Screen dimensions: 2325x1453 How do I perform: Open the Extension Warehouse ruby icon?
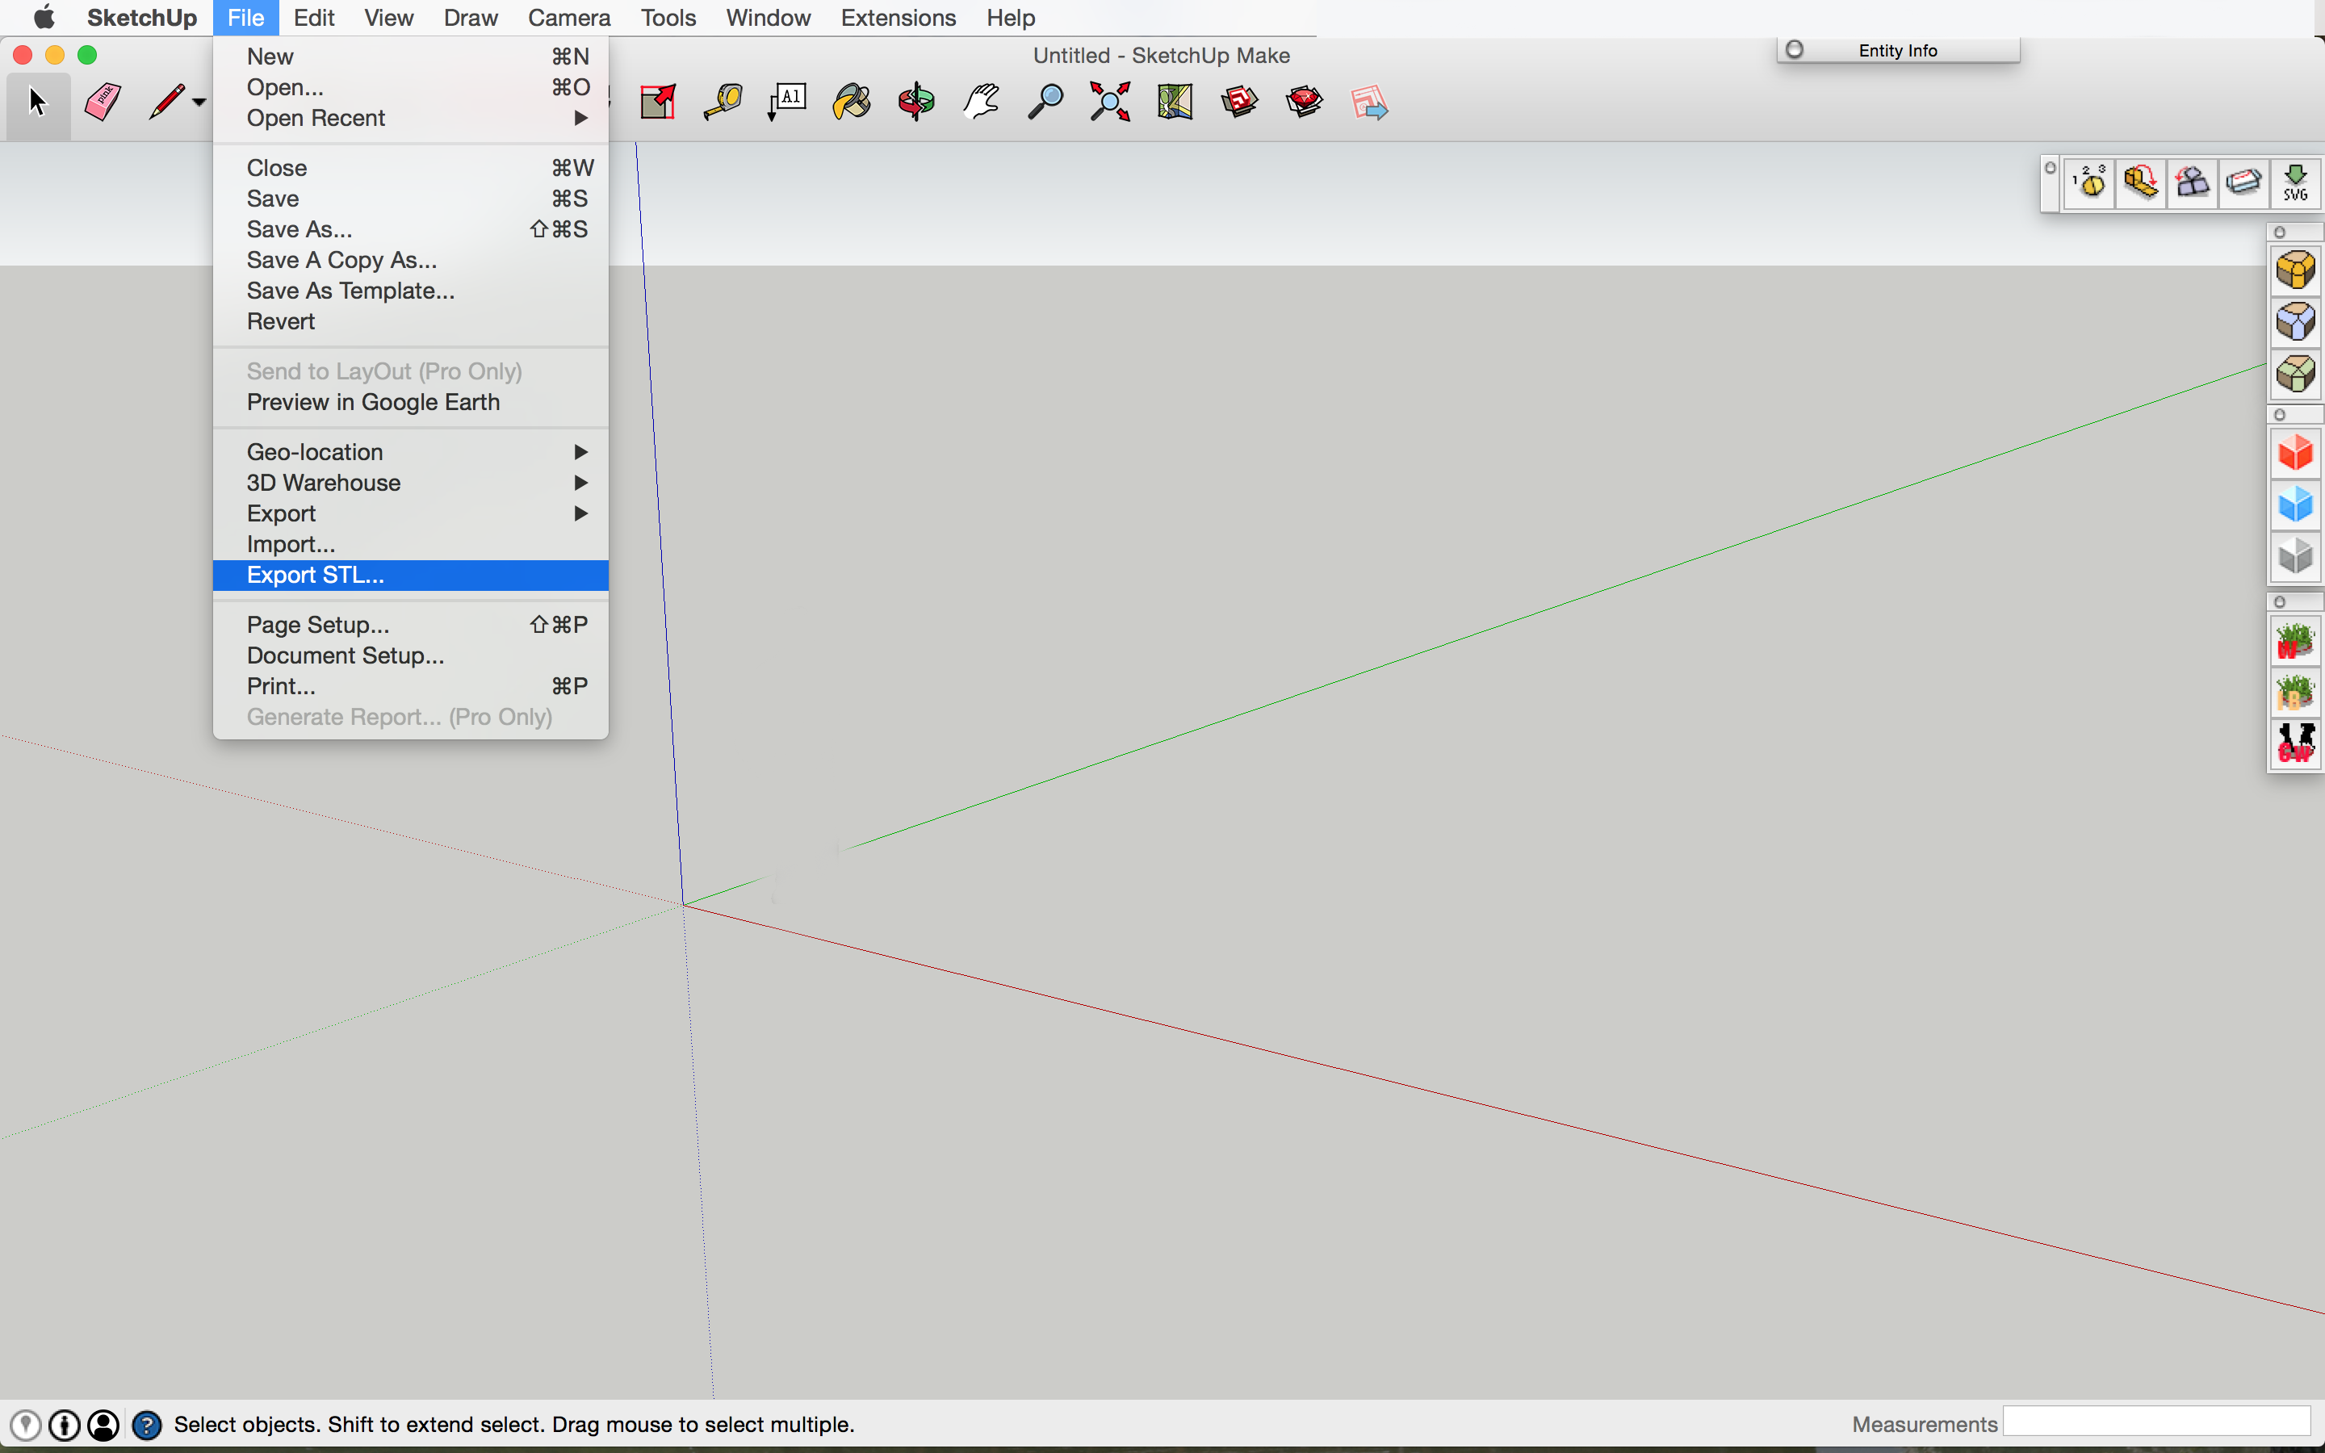click(1304, 102)
